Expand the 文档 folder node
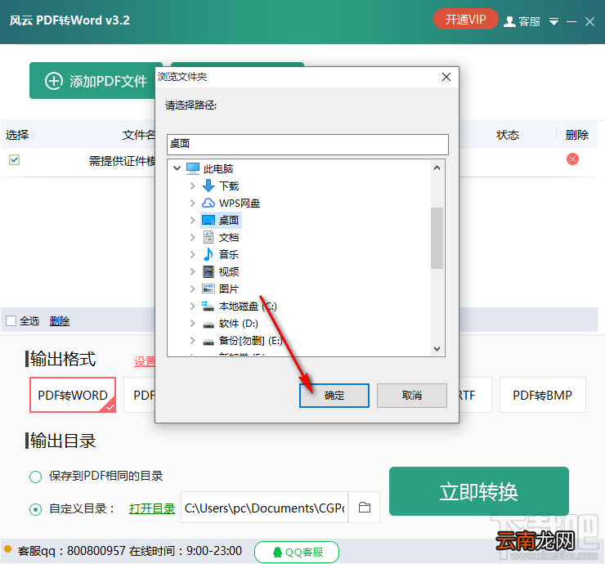 click(192, 237)
